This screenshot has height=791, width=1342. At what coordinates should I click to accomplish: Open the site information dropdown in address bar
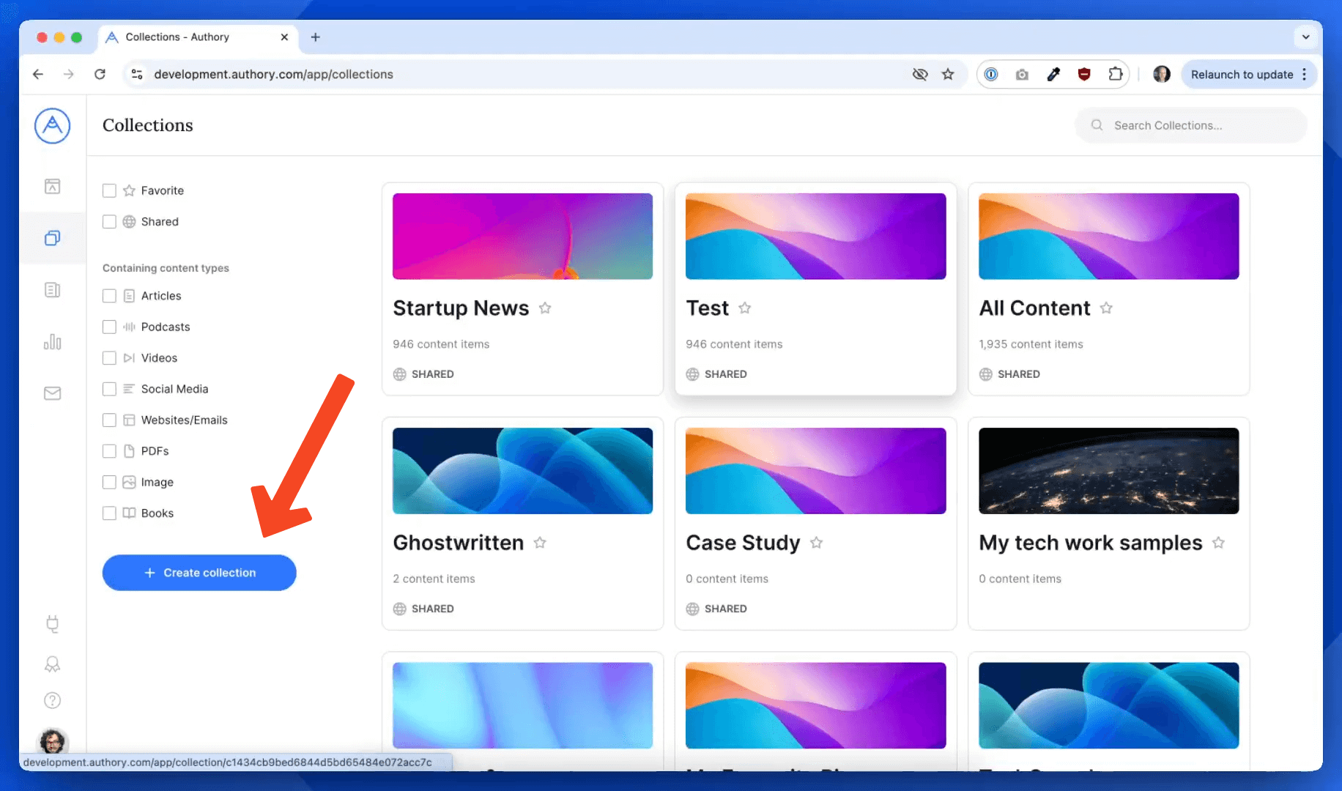pos(137,74)
